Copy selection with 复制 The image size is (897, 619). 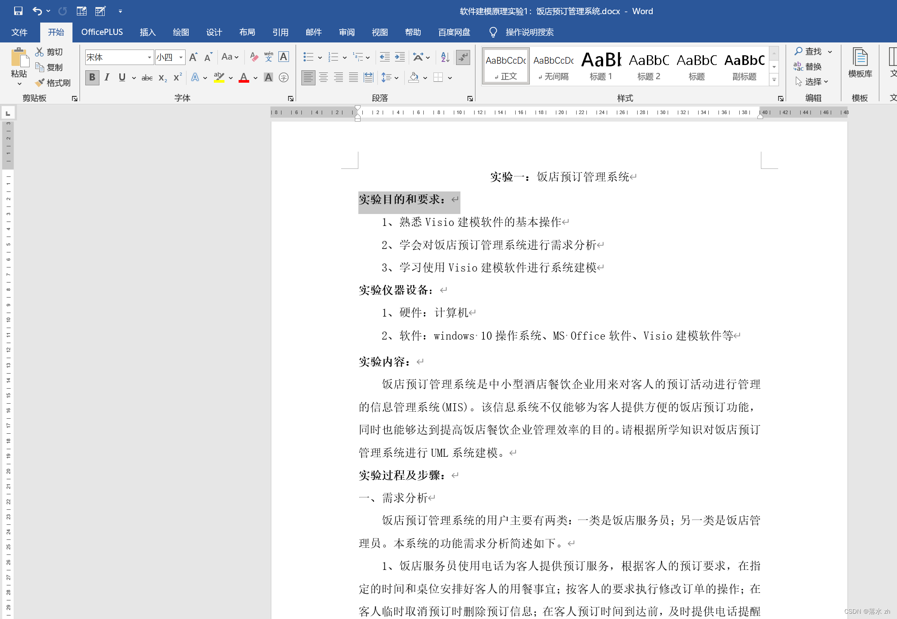pyautogui.click(x=49, y=67)
